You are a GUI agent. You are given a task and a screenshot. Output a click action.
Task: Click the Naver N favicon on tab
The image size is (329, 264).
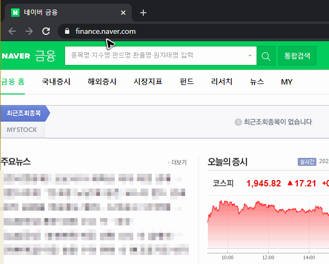coord(15,13)
